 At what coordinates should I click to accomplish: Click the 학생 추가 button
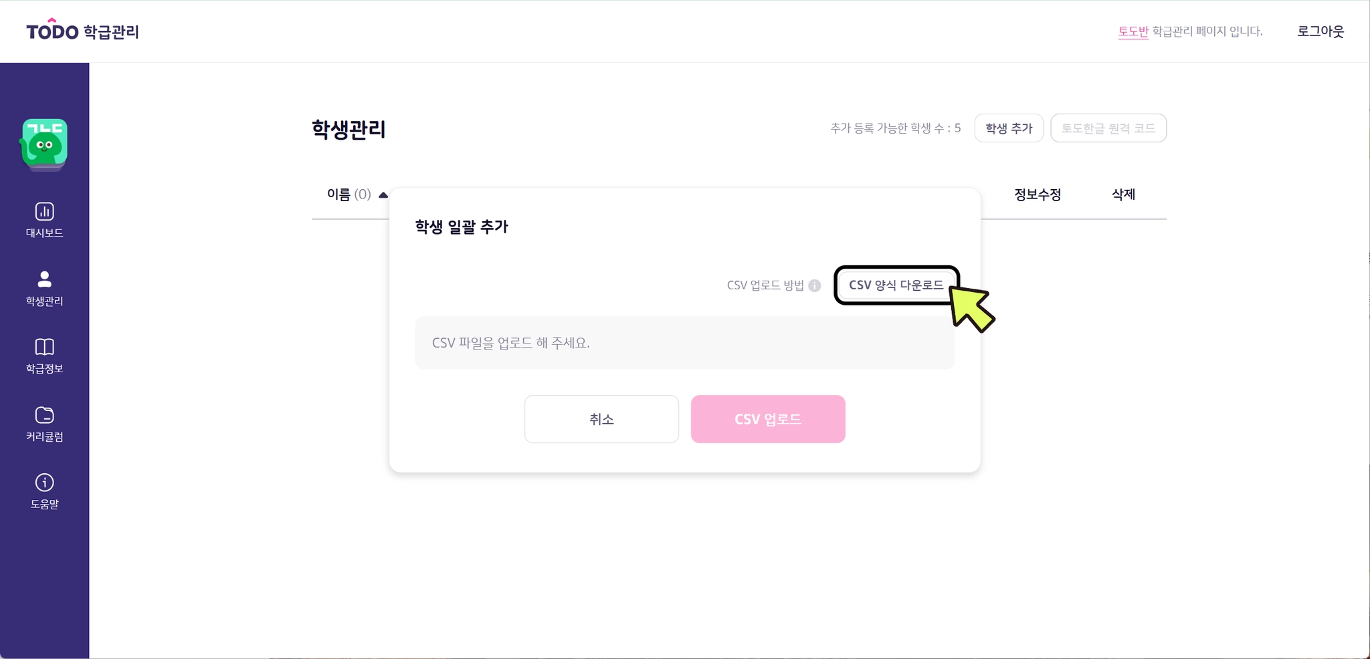pos(1008,128)
